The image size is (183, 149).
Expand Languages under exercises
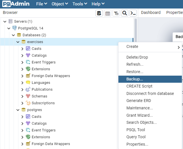[x=22, y=83]
